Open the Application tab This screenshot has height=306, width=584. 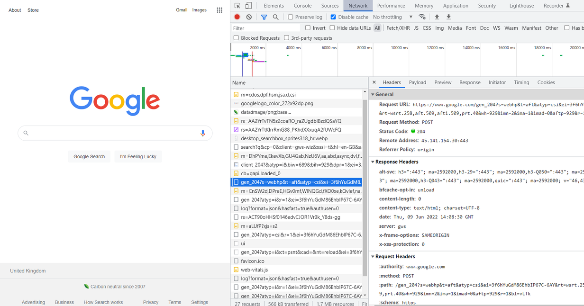coord(456,6)
